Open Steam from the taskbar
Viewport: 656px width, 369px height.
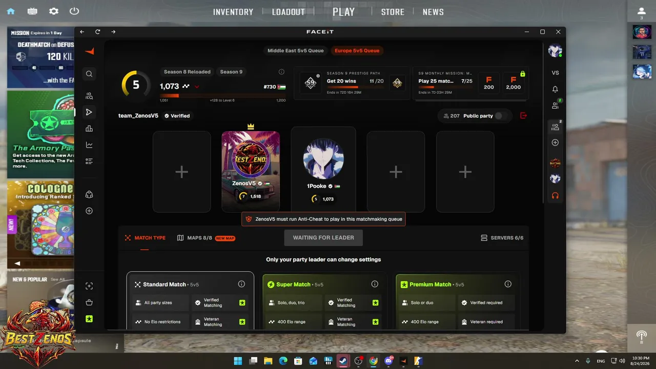tap(343, 361)
